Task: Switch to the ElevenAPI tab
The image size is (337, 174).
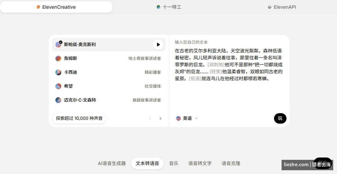Action: [282, 7]
